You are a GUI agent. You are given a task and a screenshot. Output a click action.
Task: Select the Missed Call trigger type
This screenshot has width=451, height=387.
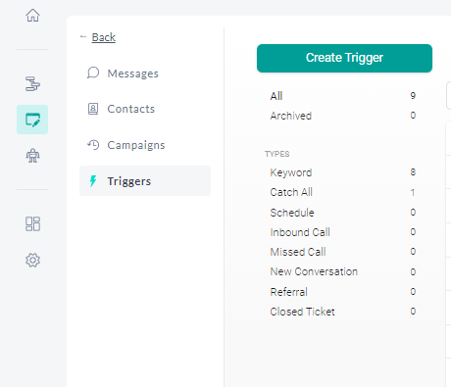342,252
